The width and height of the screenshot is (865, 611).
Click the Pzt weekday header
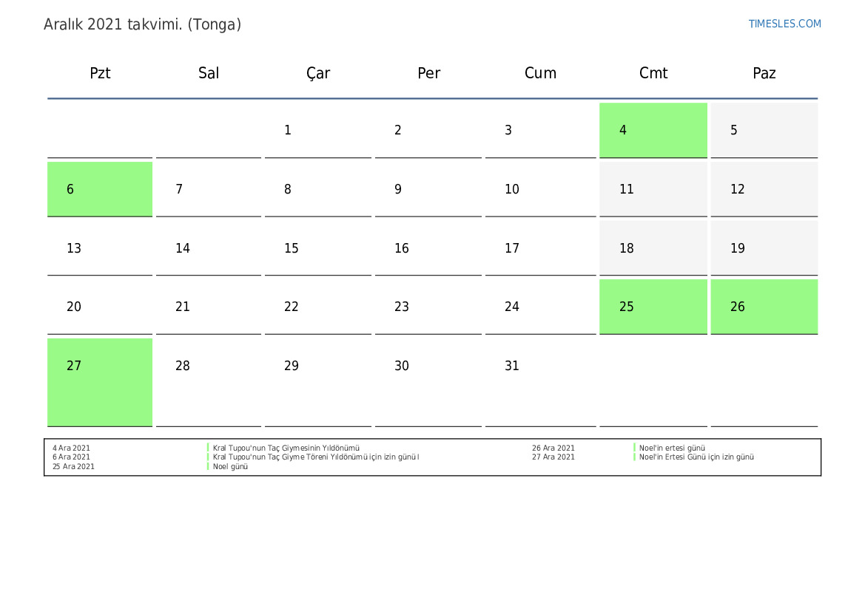coord(100,72)
